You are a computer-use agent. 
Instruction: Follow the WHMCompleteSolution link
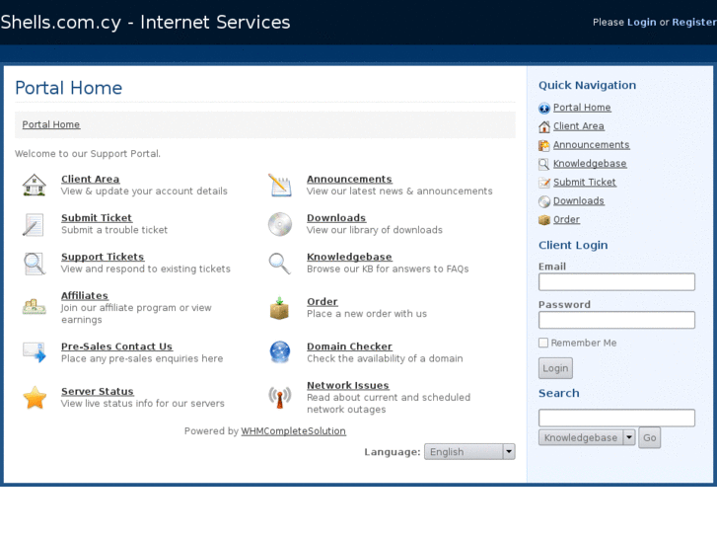pos(293,431)
